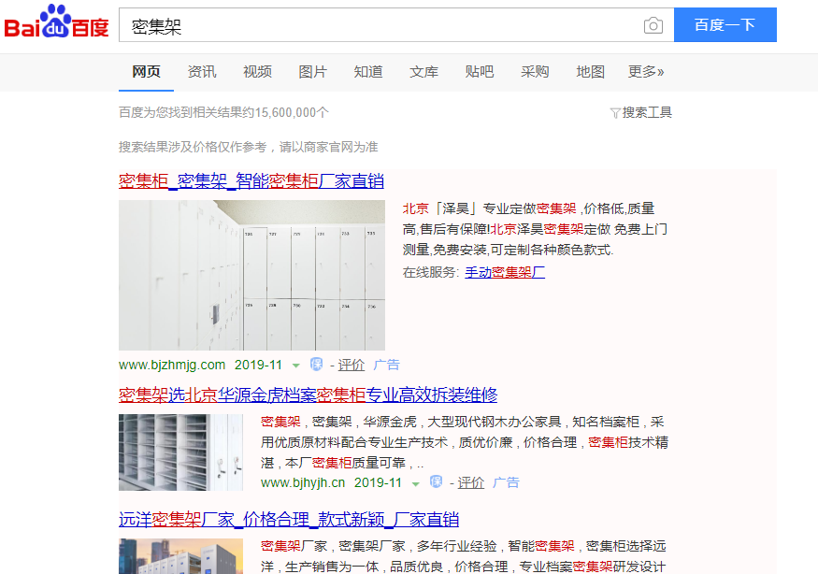818x574 pixels.
Task: Click the 在线服务: label
Action: (431, 272)
